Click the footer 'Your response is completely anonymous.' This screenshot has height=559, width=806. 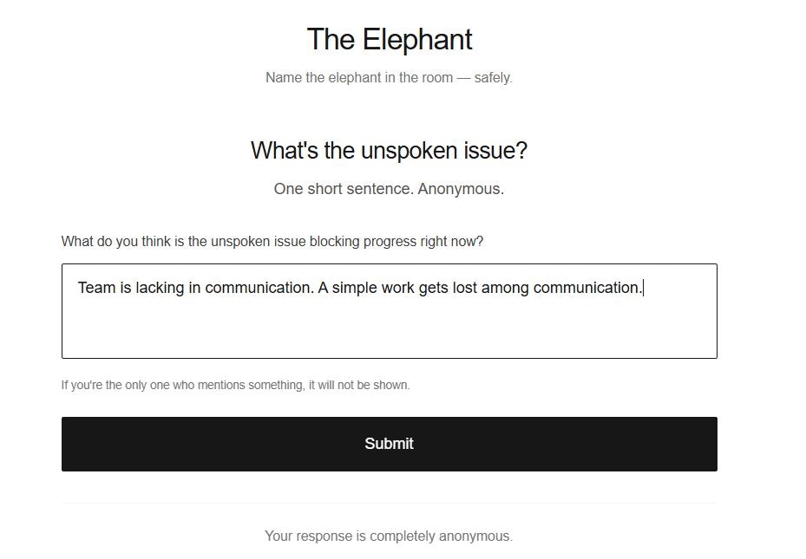(389, 536)
